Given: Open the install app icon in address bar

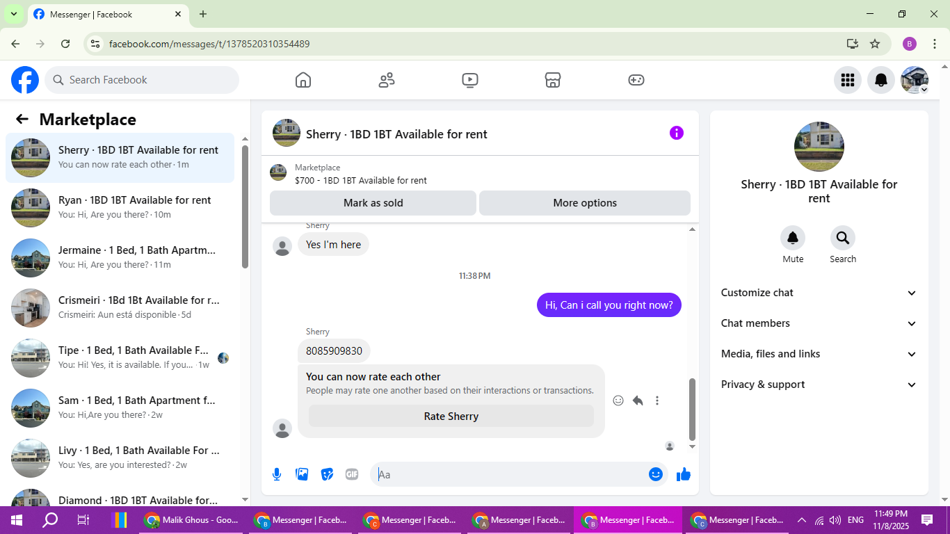Looking at the screenshot, I should point(853,44).
